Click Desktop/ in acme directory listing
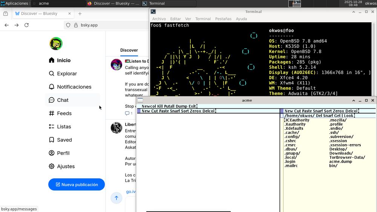The image size is (377, 212). coord(338,149)
